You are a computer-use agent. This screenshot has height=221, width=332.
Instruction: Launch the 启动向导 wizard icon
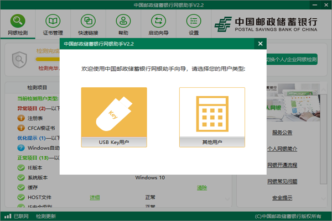coord(159,25)
